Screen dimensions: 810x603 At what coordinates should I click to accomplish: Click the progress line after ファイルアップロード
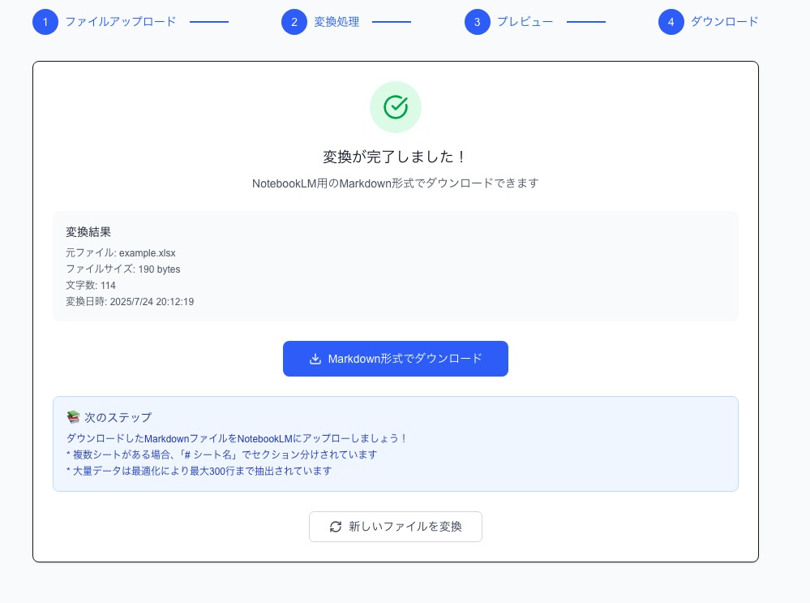point(209,22)
